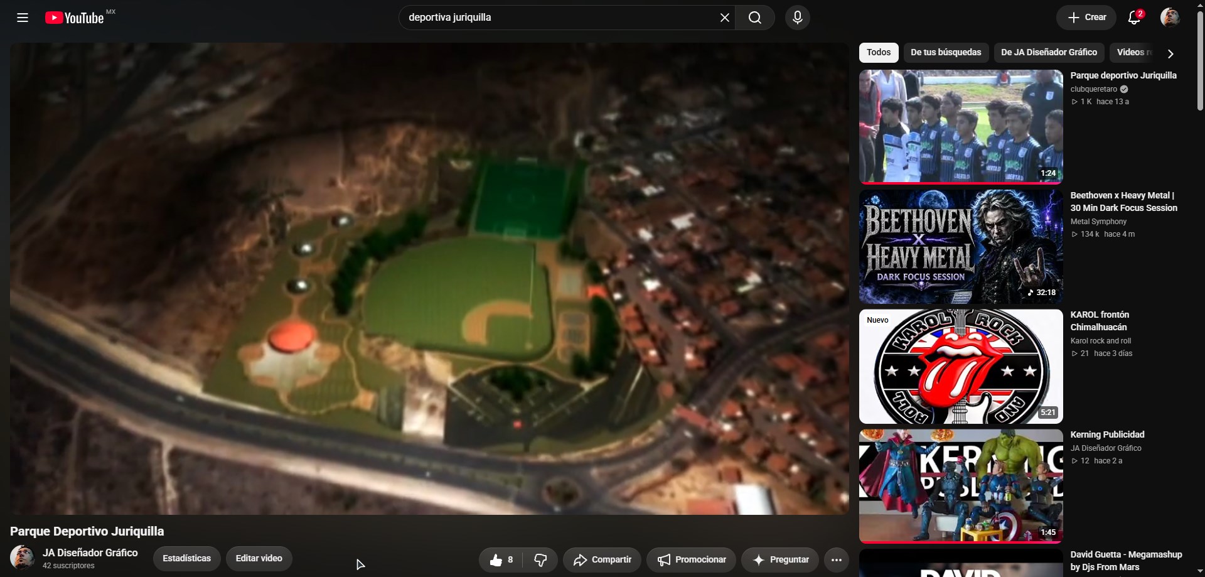Open Beethoven x Heavy Metal thumbnail

click(x=961, y=247)
